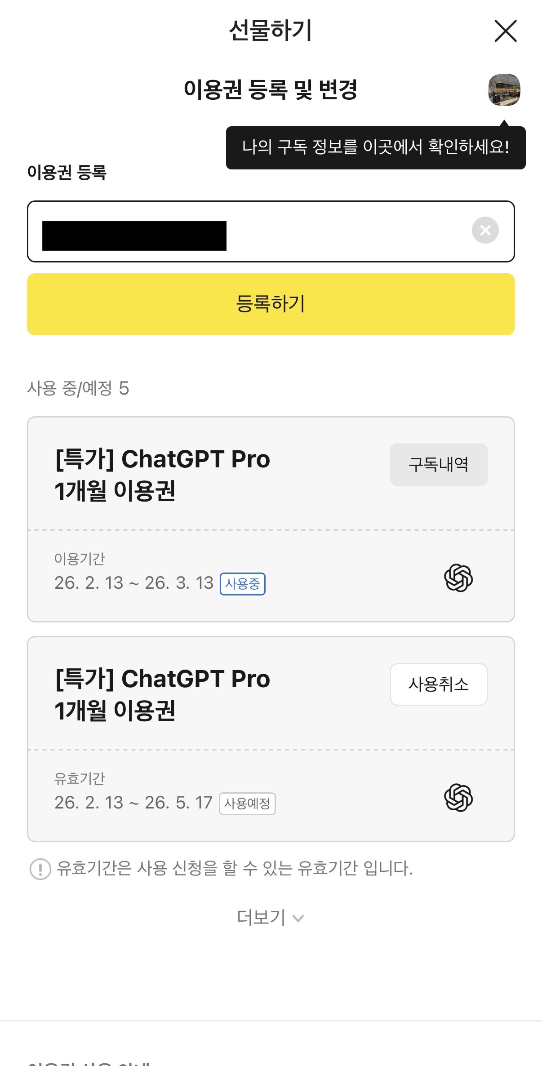
Task: Tap the blue 사용중 status badge
Action: [x=242, y=584]
